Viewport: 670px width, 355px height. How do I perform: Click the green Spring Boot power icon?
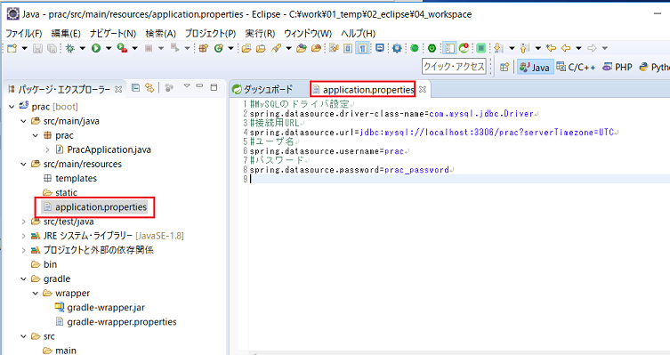(x=432, y=48)
